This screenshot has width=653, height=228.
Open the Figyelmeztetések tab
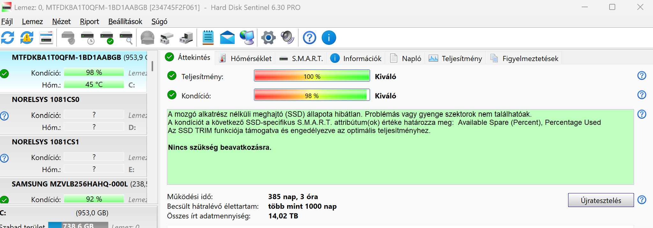pos(525,58)
